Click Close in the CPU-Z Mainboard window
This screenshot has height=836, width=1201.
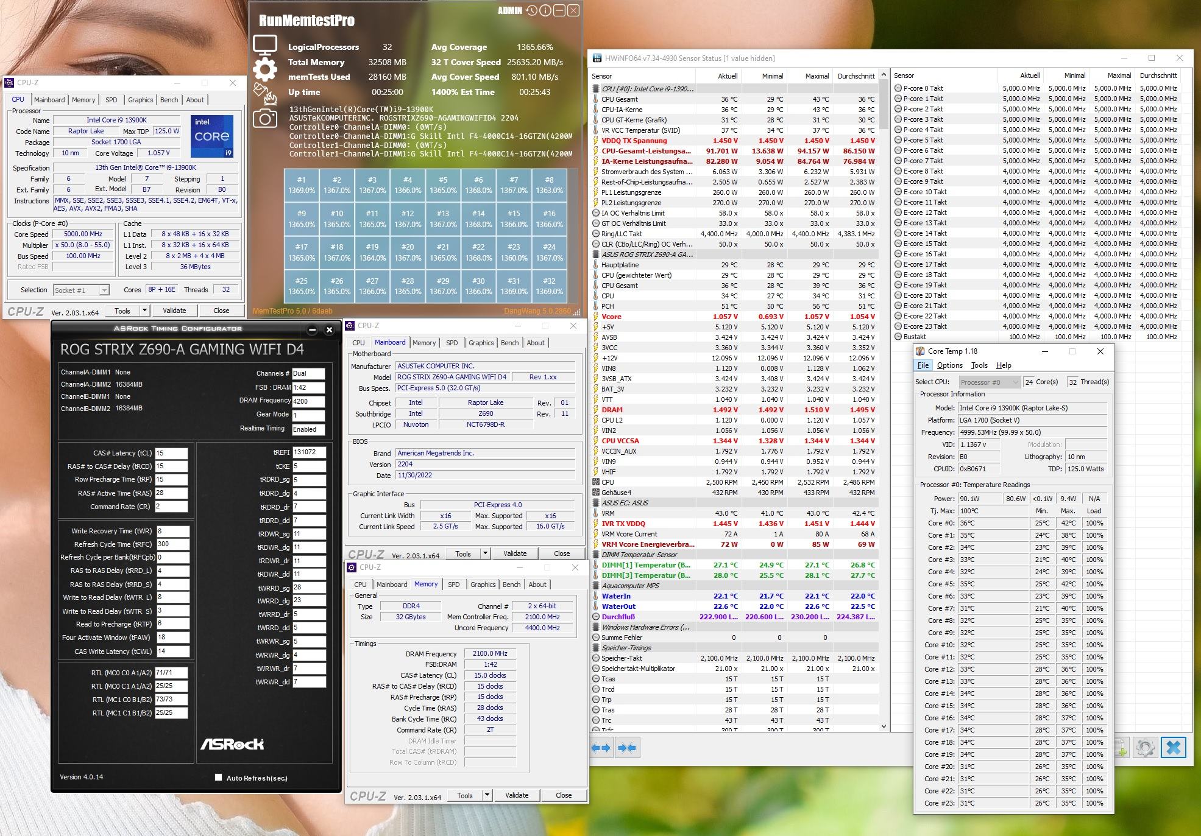click(x=562, y=553)
